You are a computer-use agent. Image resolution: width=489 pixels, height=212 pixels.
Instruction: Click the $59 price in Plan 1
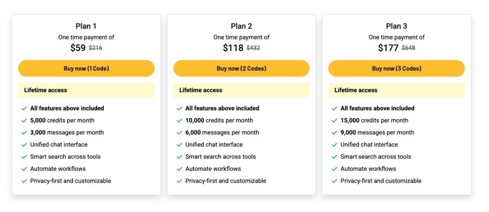tap(78, 48)
